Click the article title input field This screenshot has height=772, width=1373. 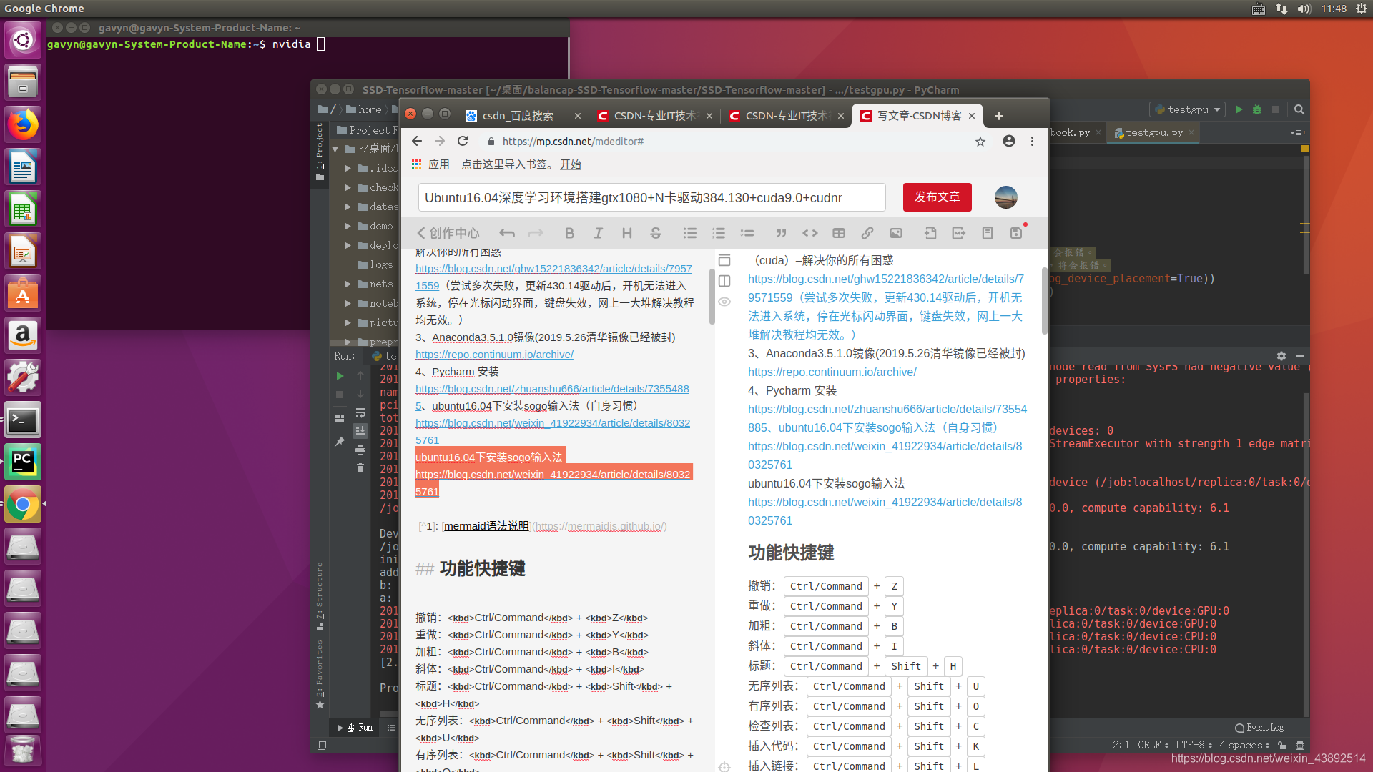[x=651, y=197]
